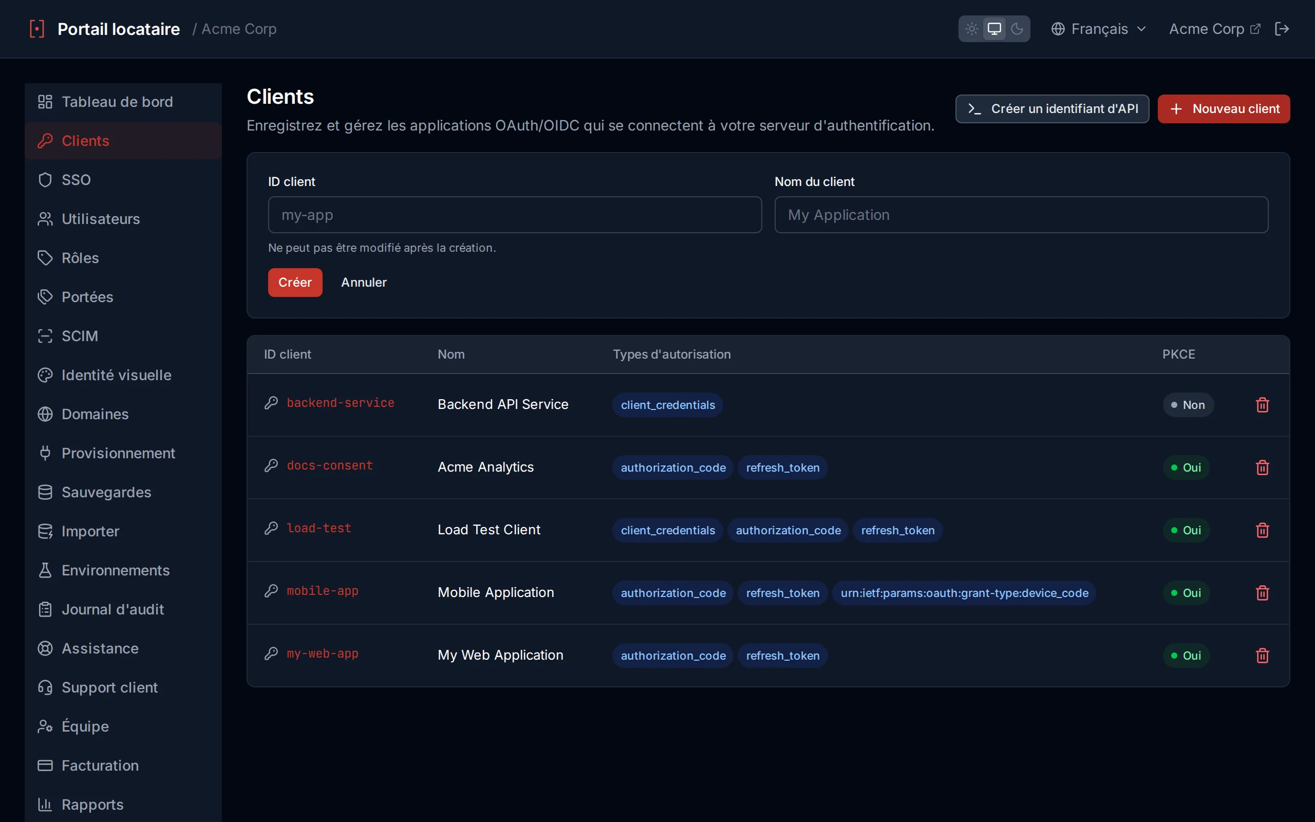Focus the ID client input field
The width and height of the screenshot is (1315, 822).
(x=515, y=215)
